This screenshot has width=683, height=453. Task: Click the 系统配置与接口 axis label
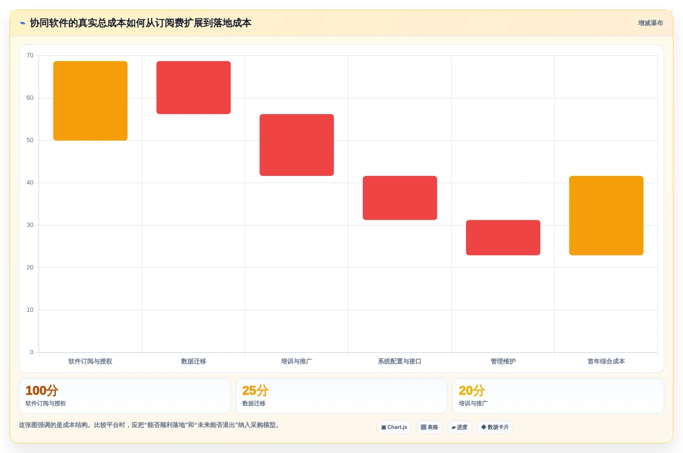click(400, 361)
